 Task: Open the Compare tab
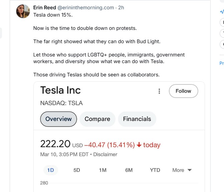[x=97, y=119]
